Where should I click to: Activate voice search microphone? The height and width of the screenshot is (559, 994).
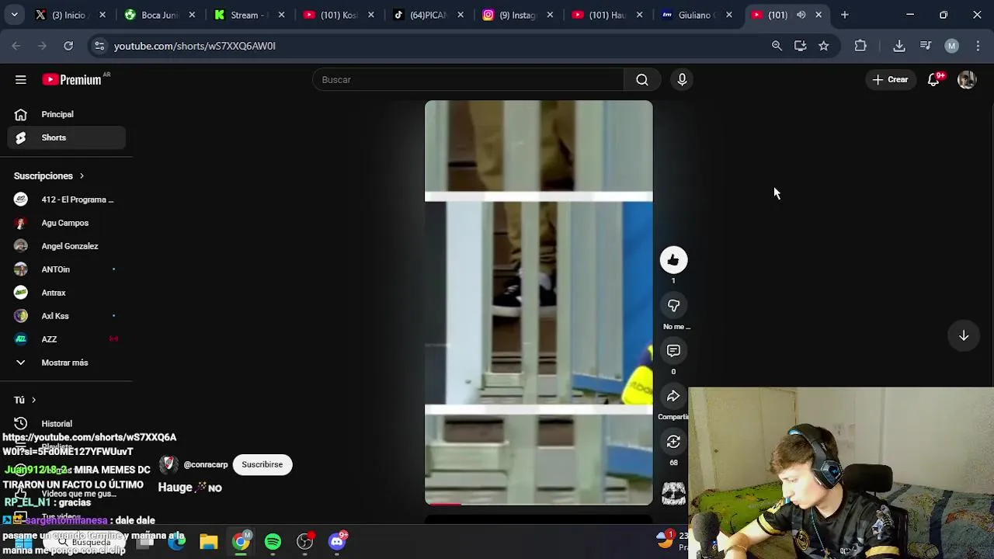682,79
